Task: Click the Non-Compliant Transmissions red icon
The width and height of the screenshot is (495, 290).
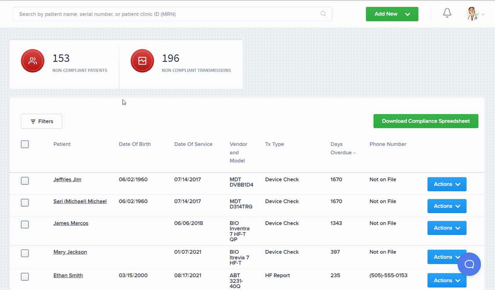Action: tap(142, 61)
